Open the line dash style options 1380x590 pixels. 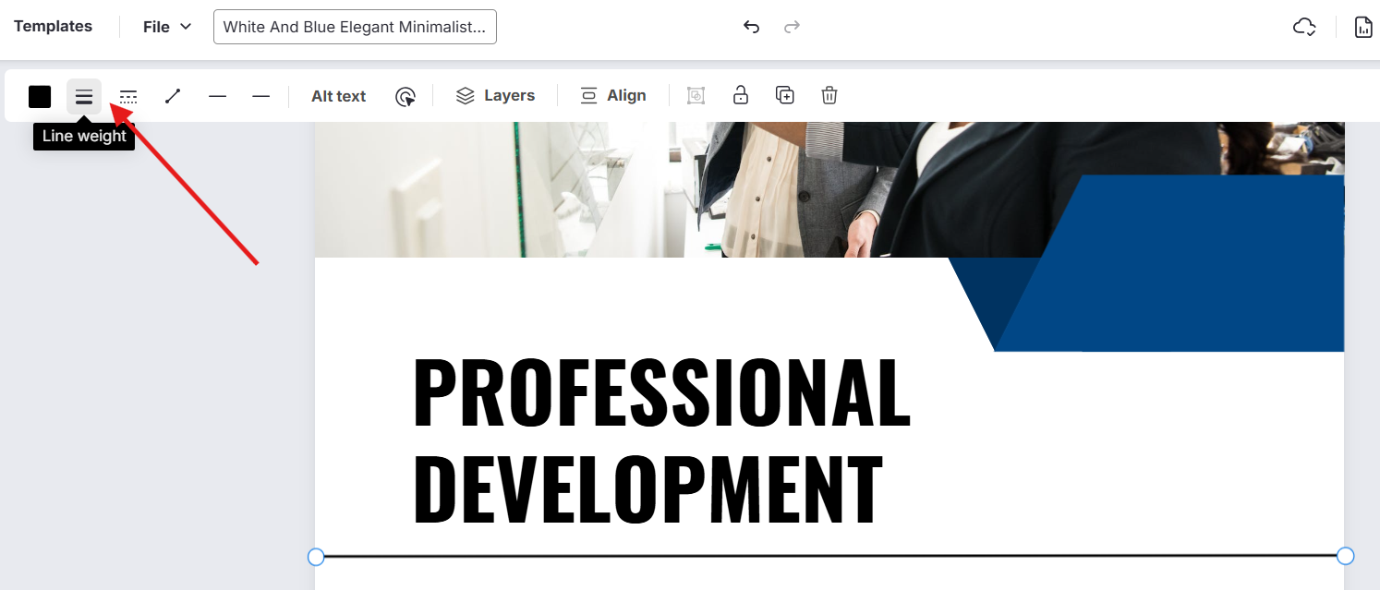coord(128,96)
